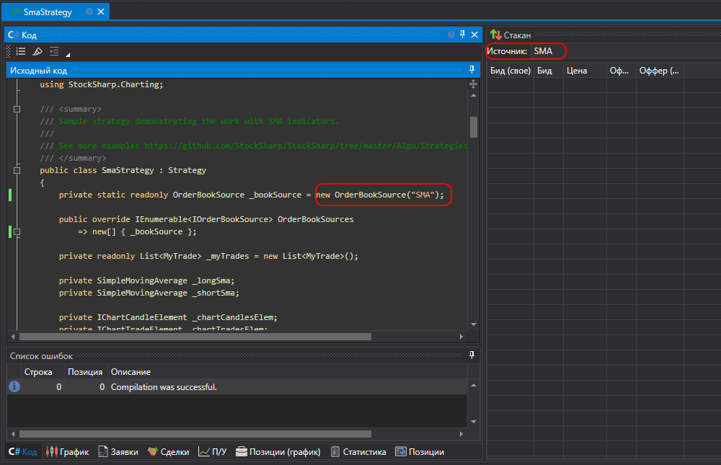Click 'private SimpleMovingAverage _shortSma;' line
The height and width of the screenshot is (465, 721).
(149, 293)
